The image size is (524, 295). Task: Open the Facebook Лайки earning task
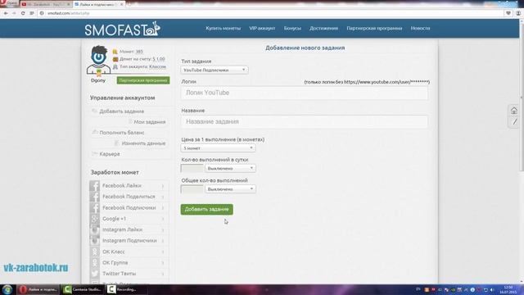tap(122, 186)
